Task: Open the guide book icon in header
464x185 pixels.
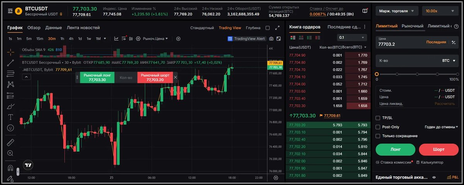Action: [x=365, y=11]
